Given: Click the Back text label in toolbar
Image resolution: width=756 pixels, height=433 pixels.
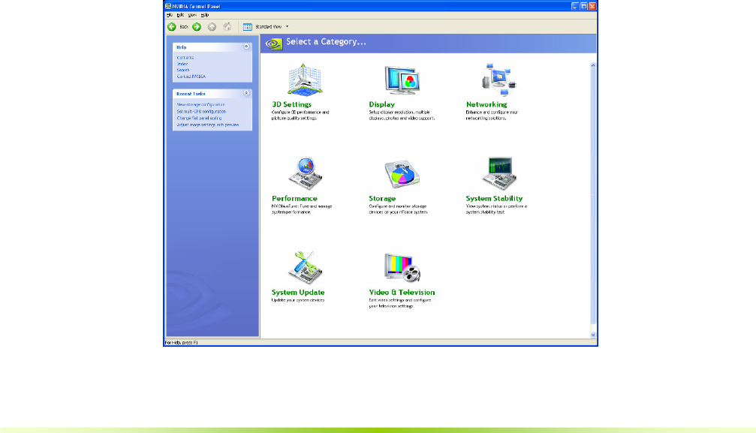Looking at the screenshot, I should point(184,27).
